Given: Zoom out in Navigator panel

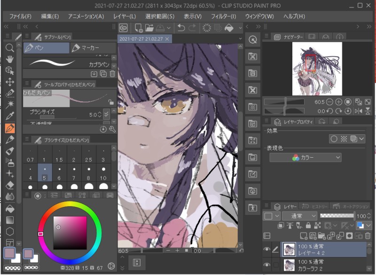Looking at the screenshot, I should [x=330, y=102].
